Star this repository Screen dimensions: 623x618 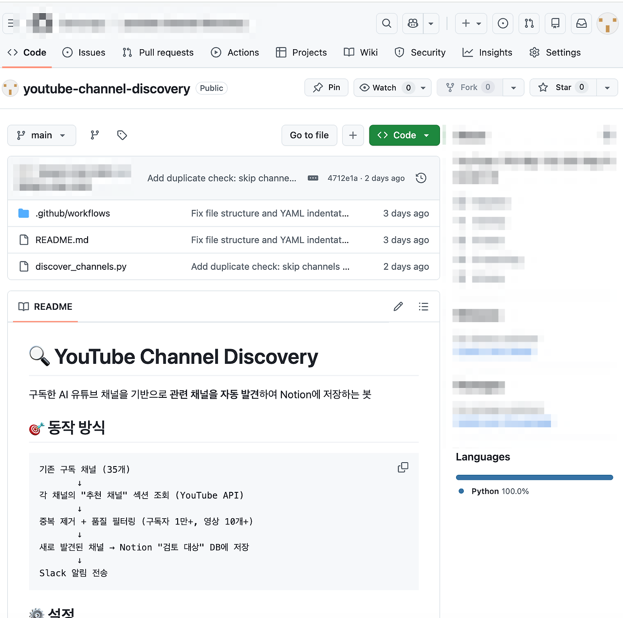[x=563, y=88]
